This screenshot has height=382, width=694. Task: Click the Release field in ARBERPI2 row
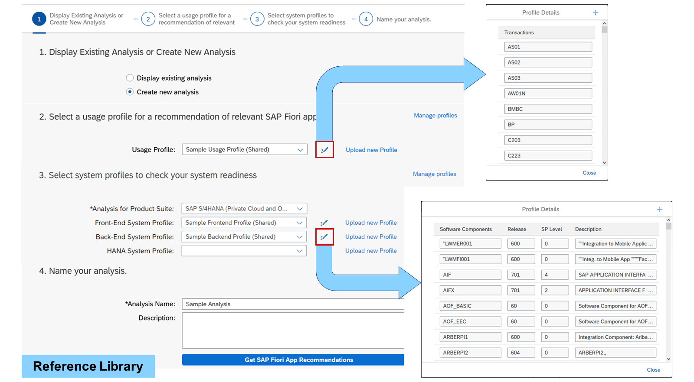[521, 353]
